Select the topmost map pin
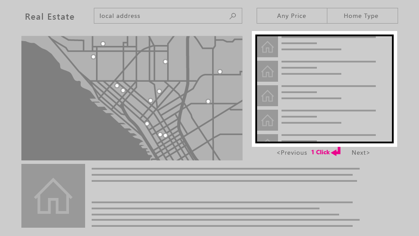419x236 pixels. [103, 44]
